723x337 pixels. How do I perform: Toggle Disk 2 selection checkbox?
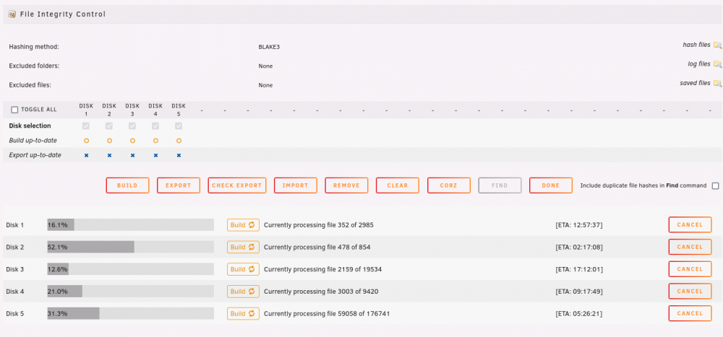[x=109, y=126]
